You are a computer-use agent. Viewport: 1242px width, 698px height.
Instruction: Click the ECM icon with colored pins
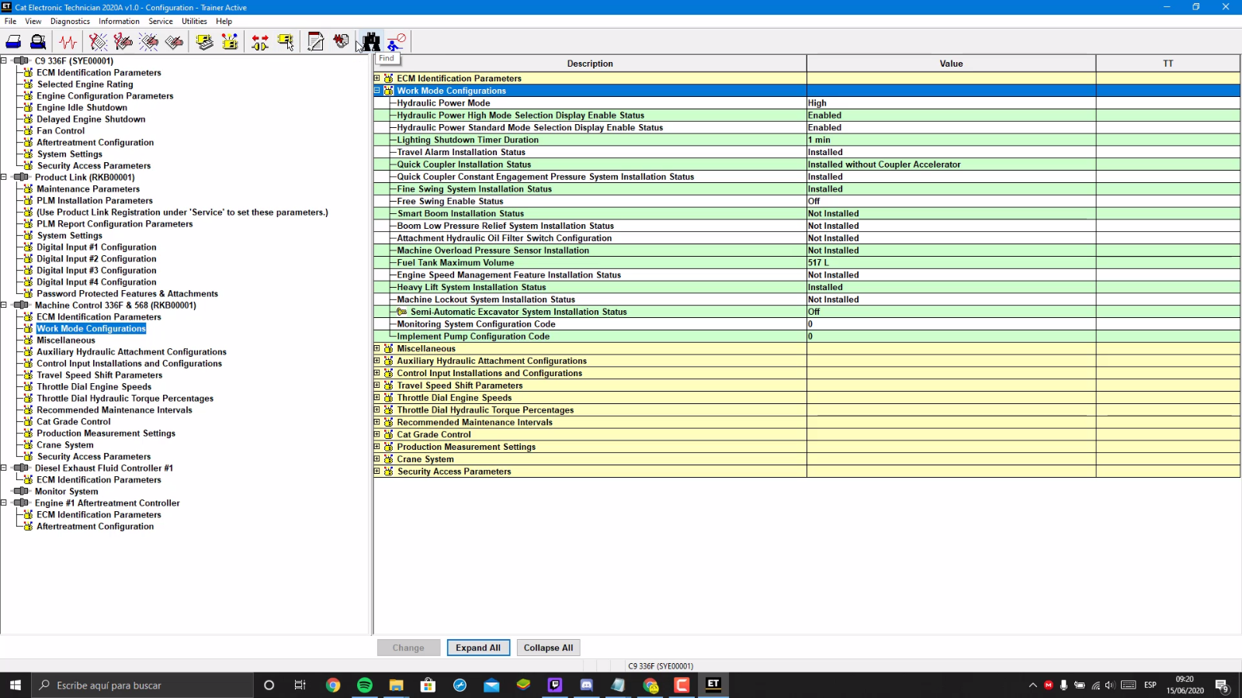click(x=230, y=42)
